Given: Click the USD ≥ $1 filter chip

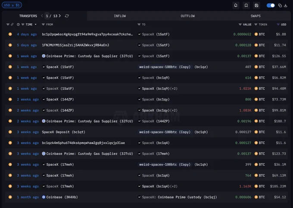Looking at the screenshot, I should (x=12, y=5).
